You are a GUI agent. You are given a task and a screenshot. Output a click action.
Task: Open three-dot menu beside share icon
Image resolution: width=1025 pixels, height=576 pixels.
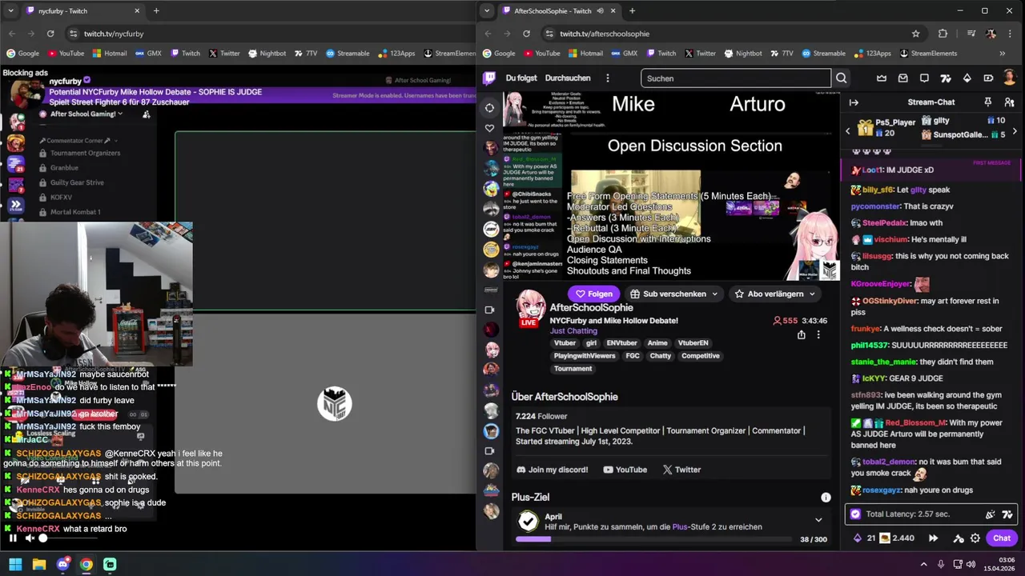(x=818, y=335)
